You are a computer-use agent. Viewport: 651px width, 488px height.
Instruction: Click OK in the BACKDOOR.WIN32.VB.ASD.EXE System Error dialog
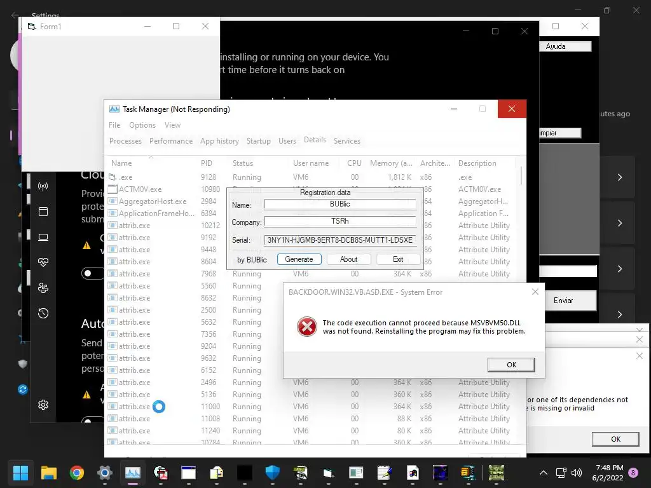click(511, 365)
